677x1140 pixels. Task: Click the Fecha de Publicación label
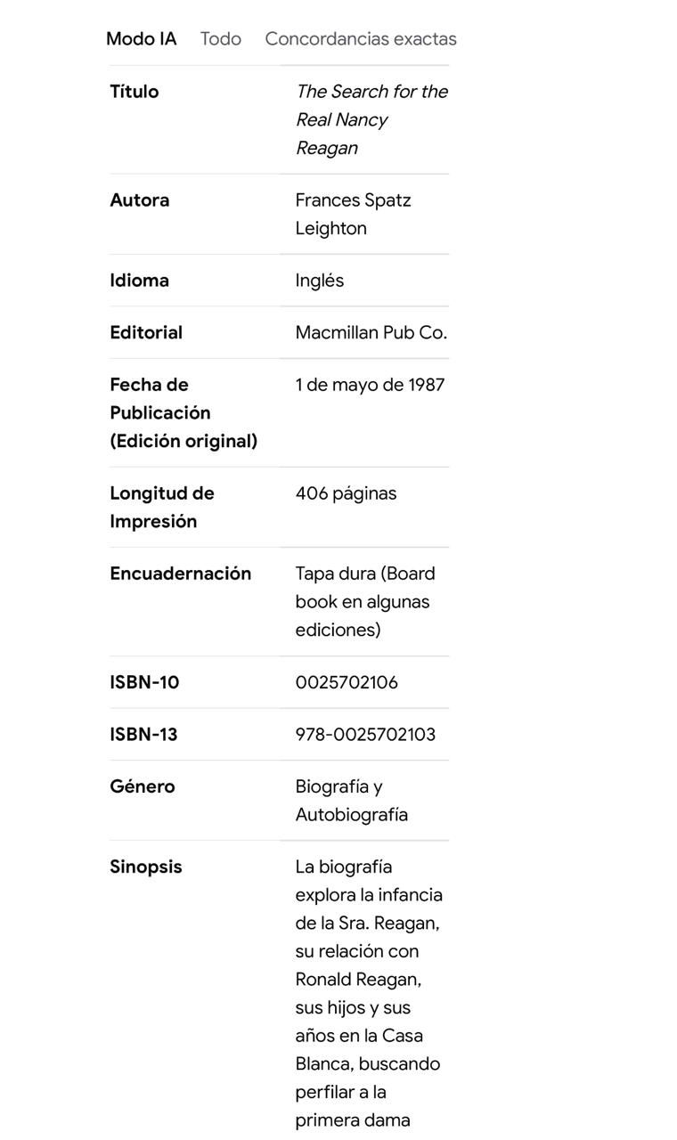tap(183, 412)
